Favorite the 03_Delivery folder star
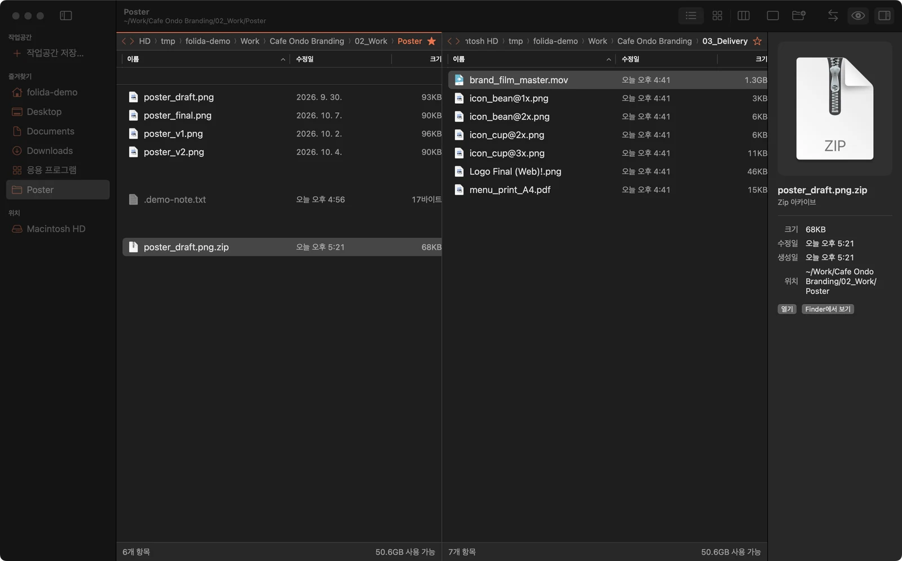 [757, 41]
